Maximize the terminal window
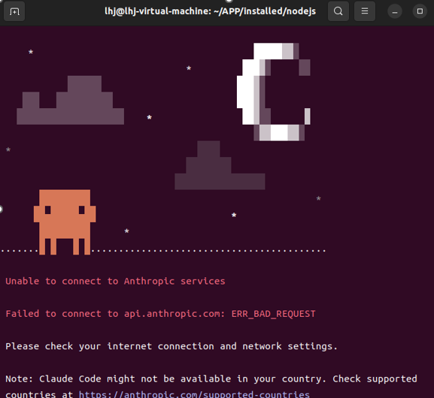The image size is (434, 398). pyautogui.click(x=420, y=11)
